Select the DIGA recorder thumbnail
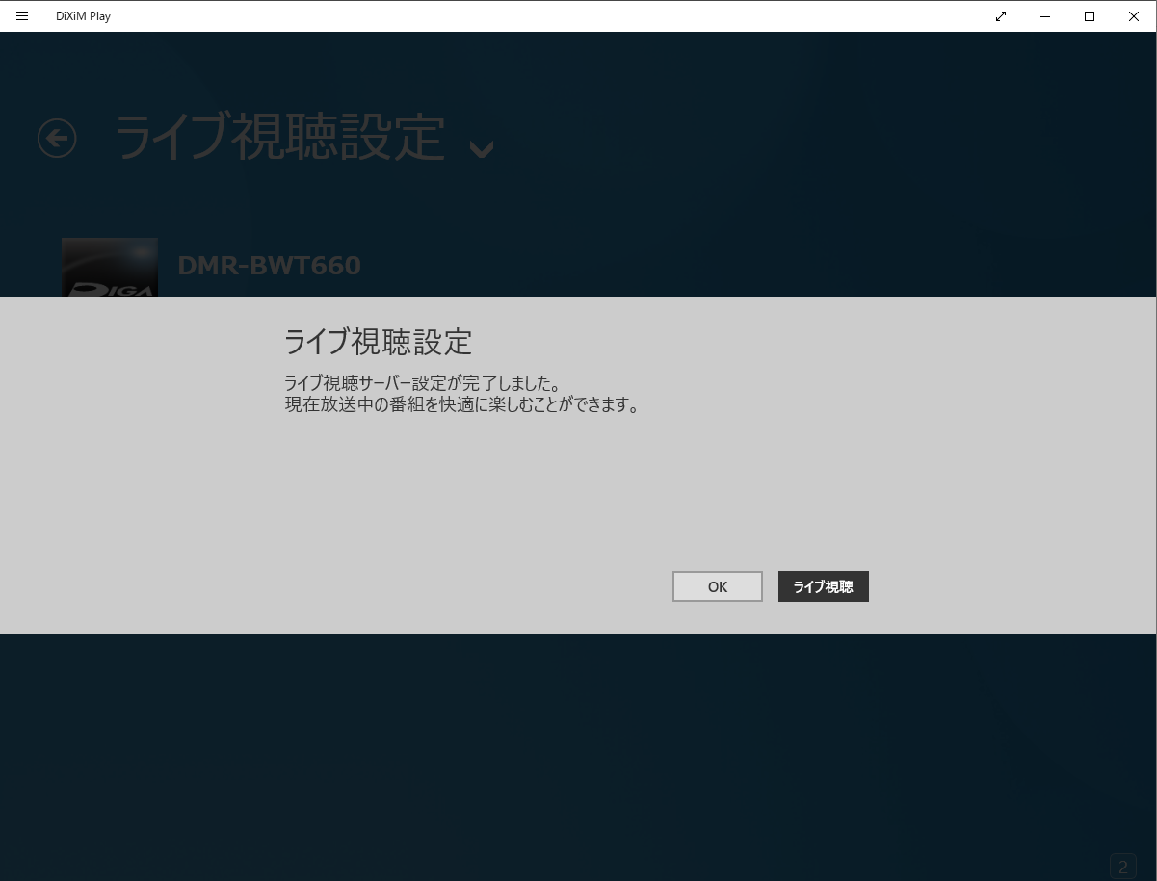Screen dimensions: 1157x881 point(110,268)
